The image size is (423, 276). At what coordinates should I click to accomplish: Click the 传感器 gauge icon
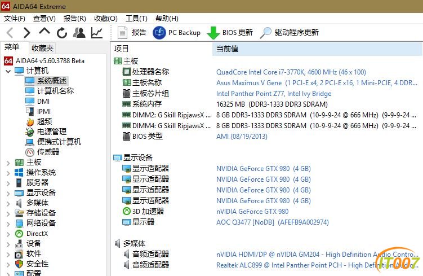click(30, 152)
